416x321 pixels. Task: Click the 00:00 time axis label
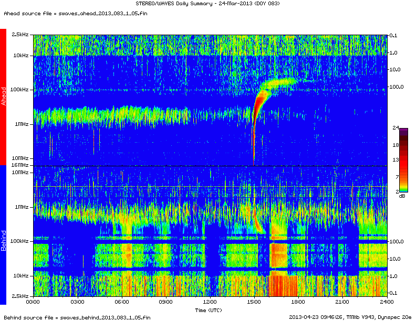tap(33, 302)
